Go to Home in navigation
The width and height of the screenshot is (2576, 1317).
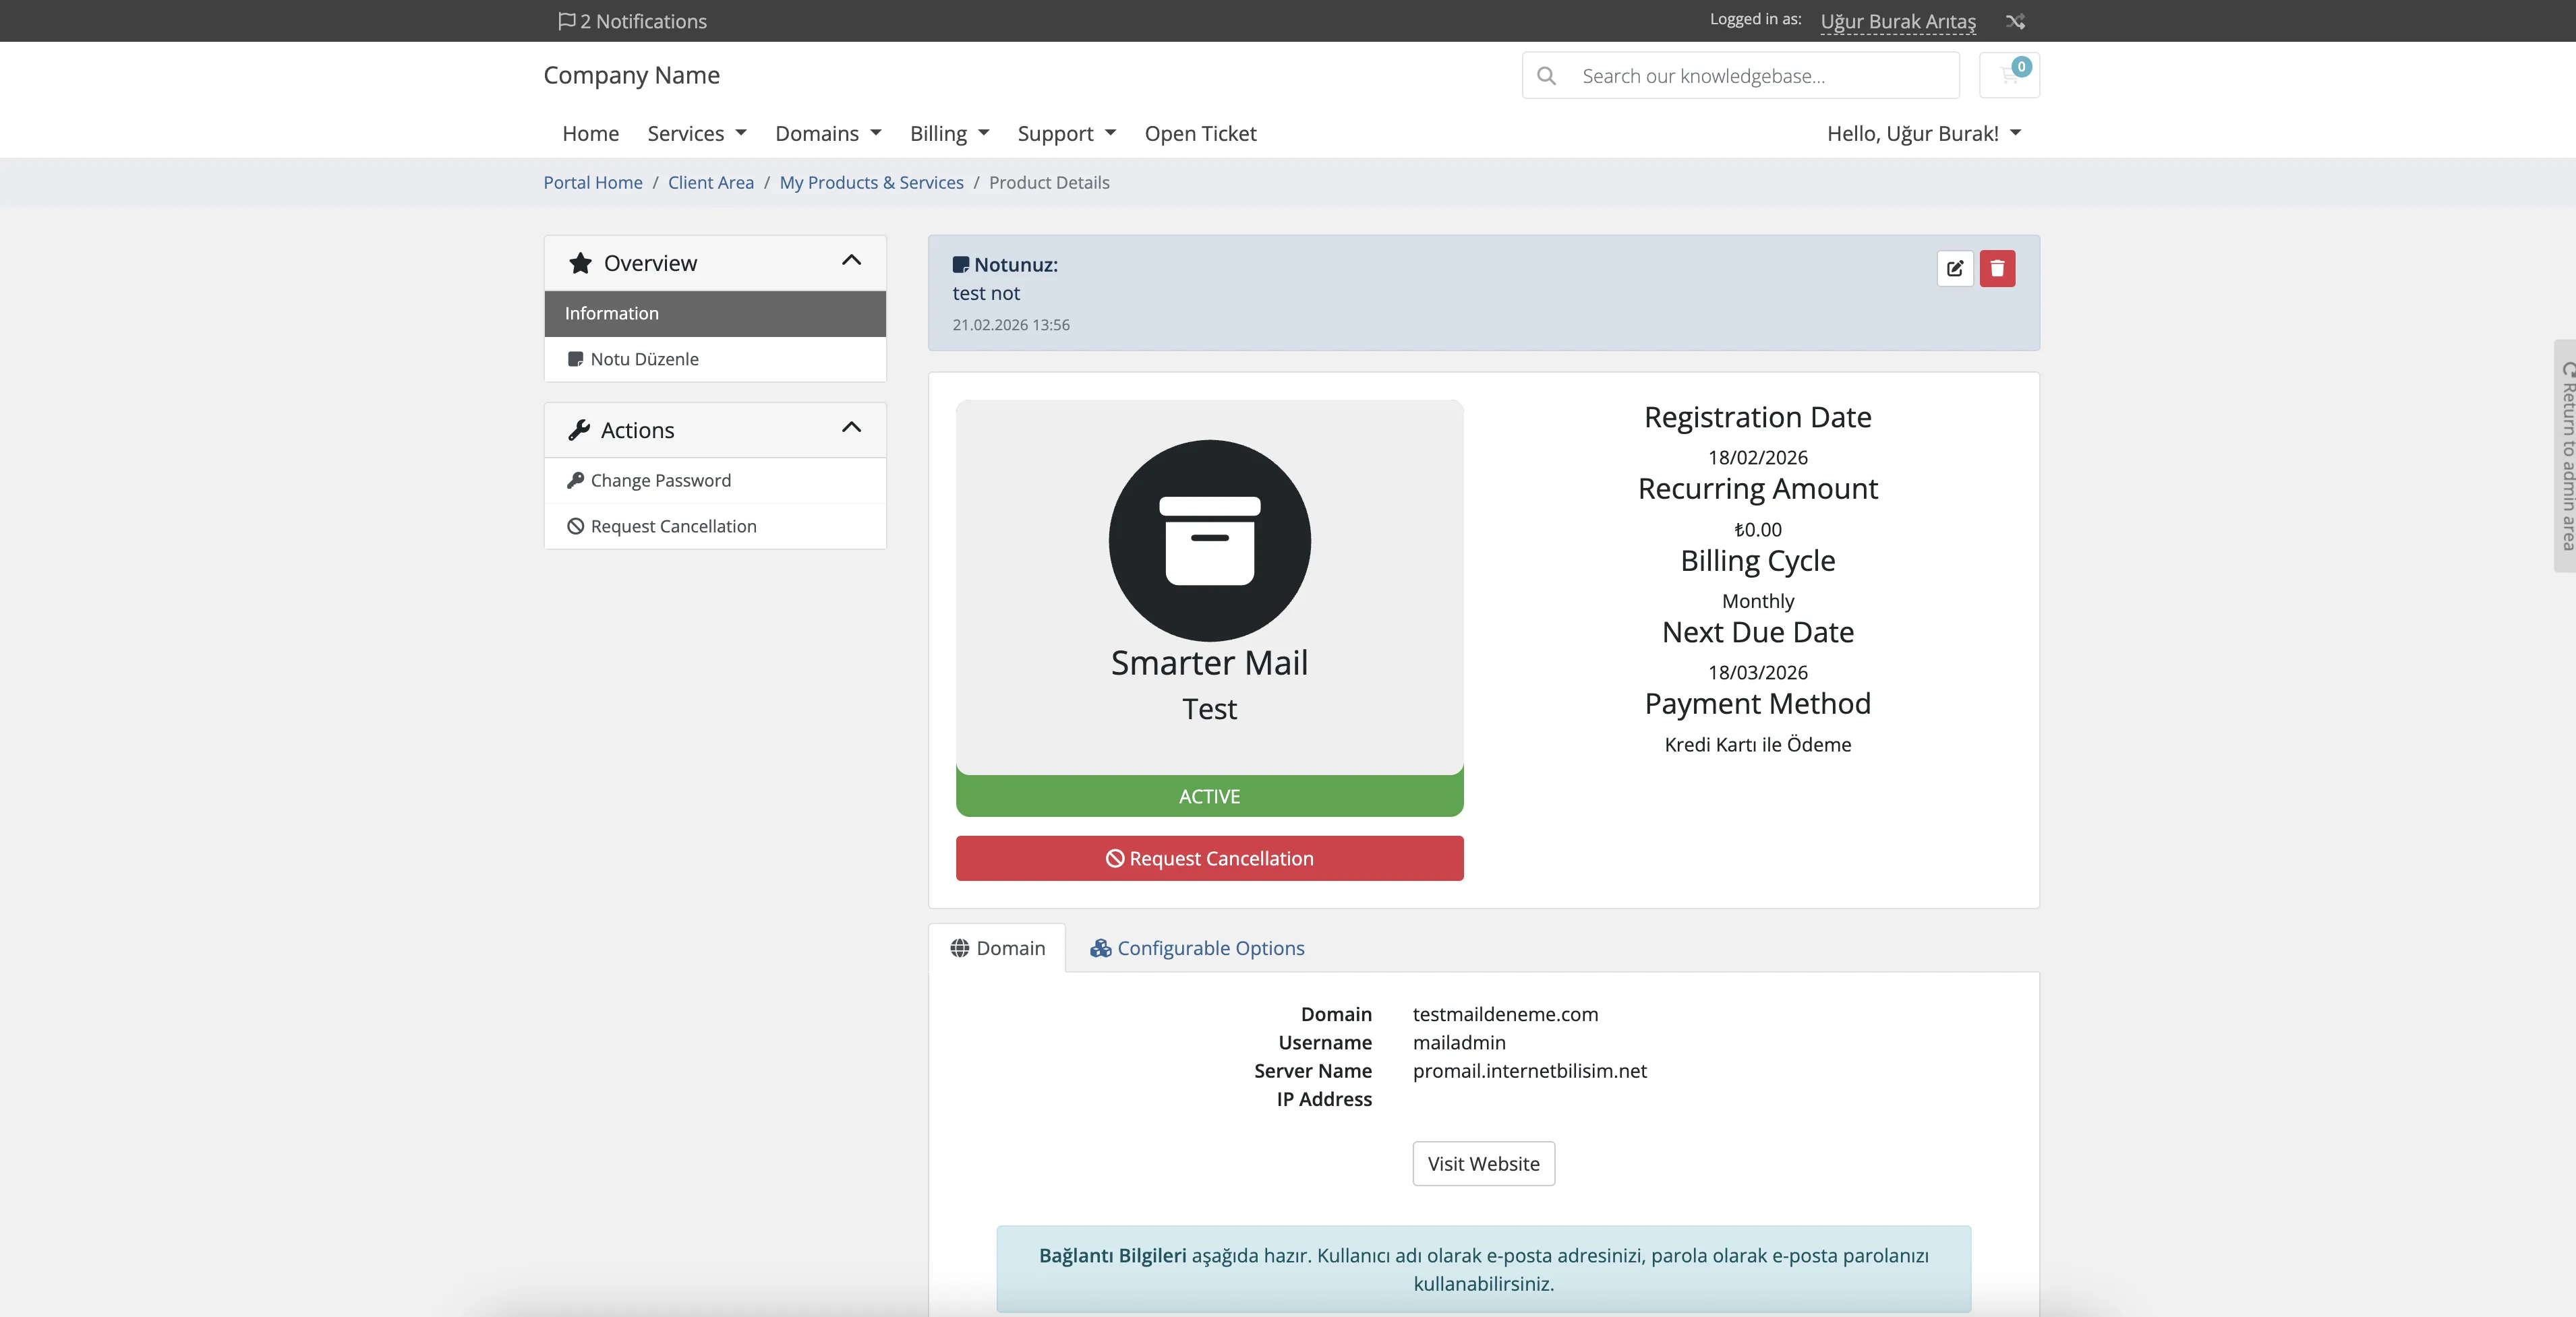point(590,133)
